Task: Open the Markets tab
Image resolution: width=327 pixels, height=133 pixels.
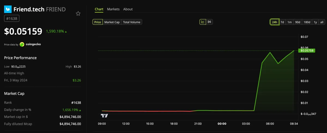Action: (113, 9)
